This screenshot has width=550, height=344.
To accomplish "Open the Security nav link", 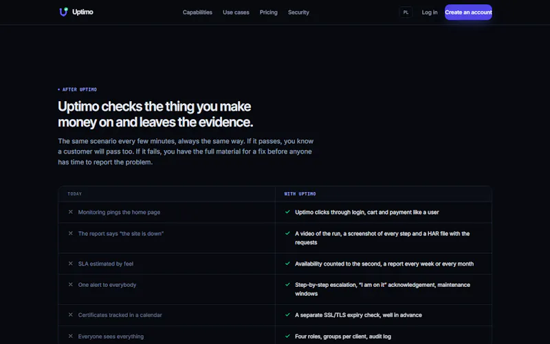I will (x=298, y=12).
